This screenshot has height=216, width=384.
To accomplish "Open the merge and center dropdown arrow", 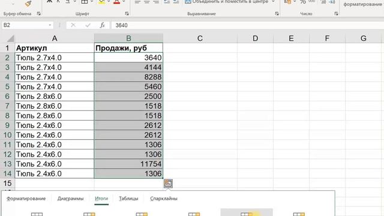I will pos(273,2).
